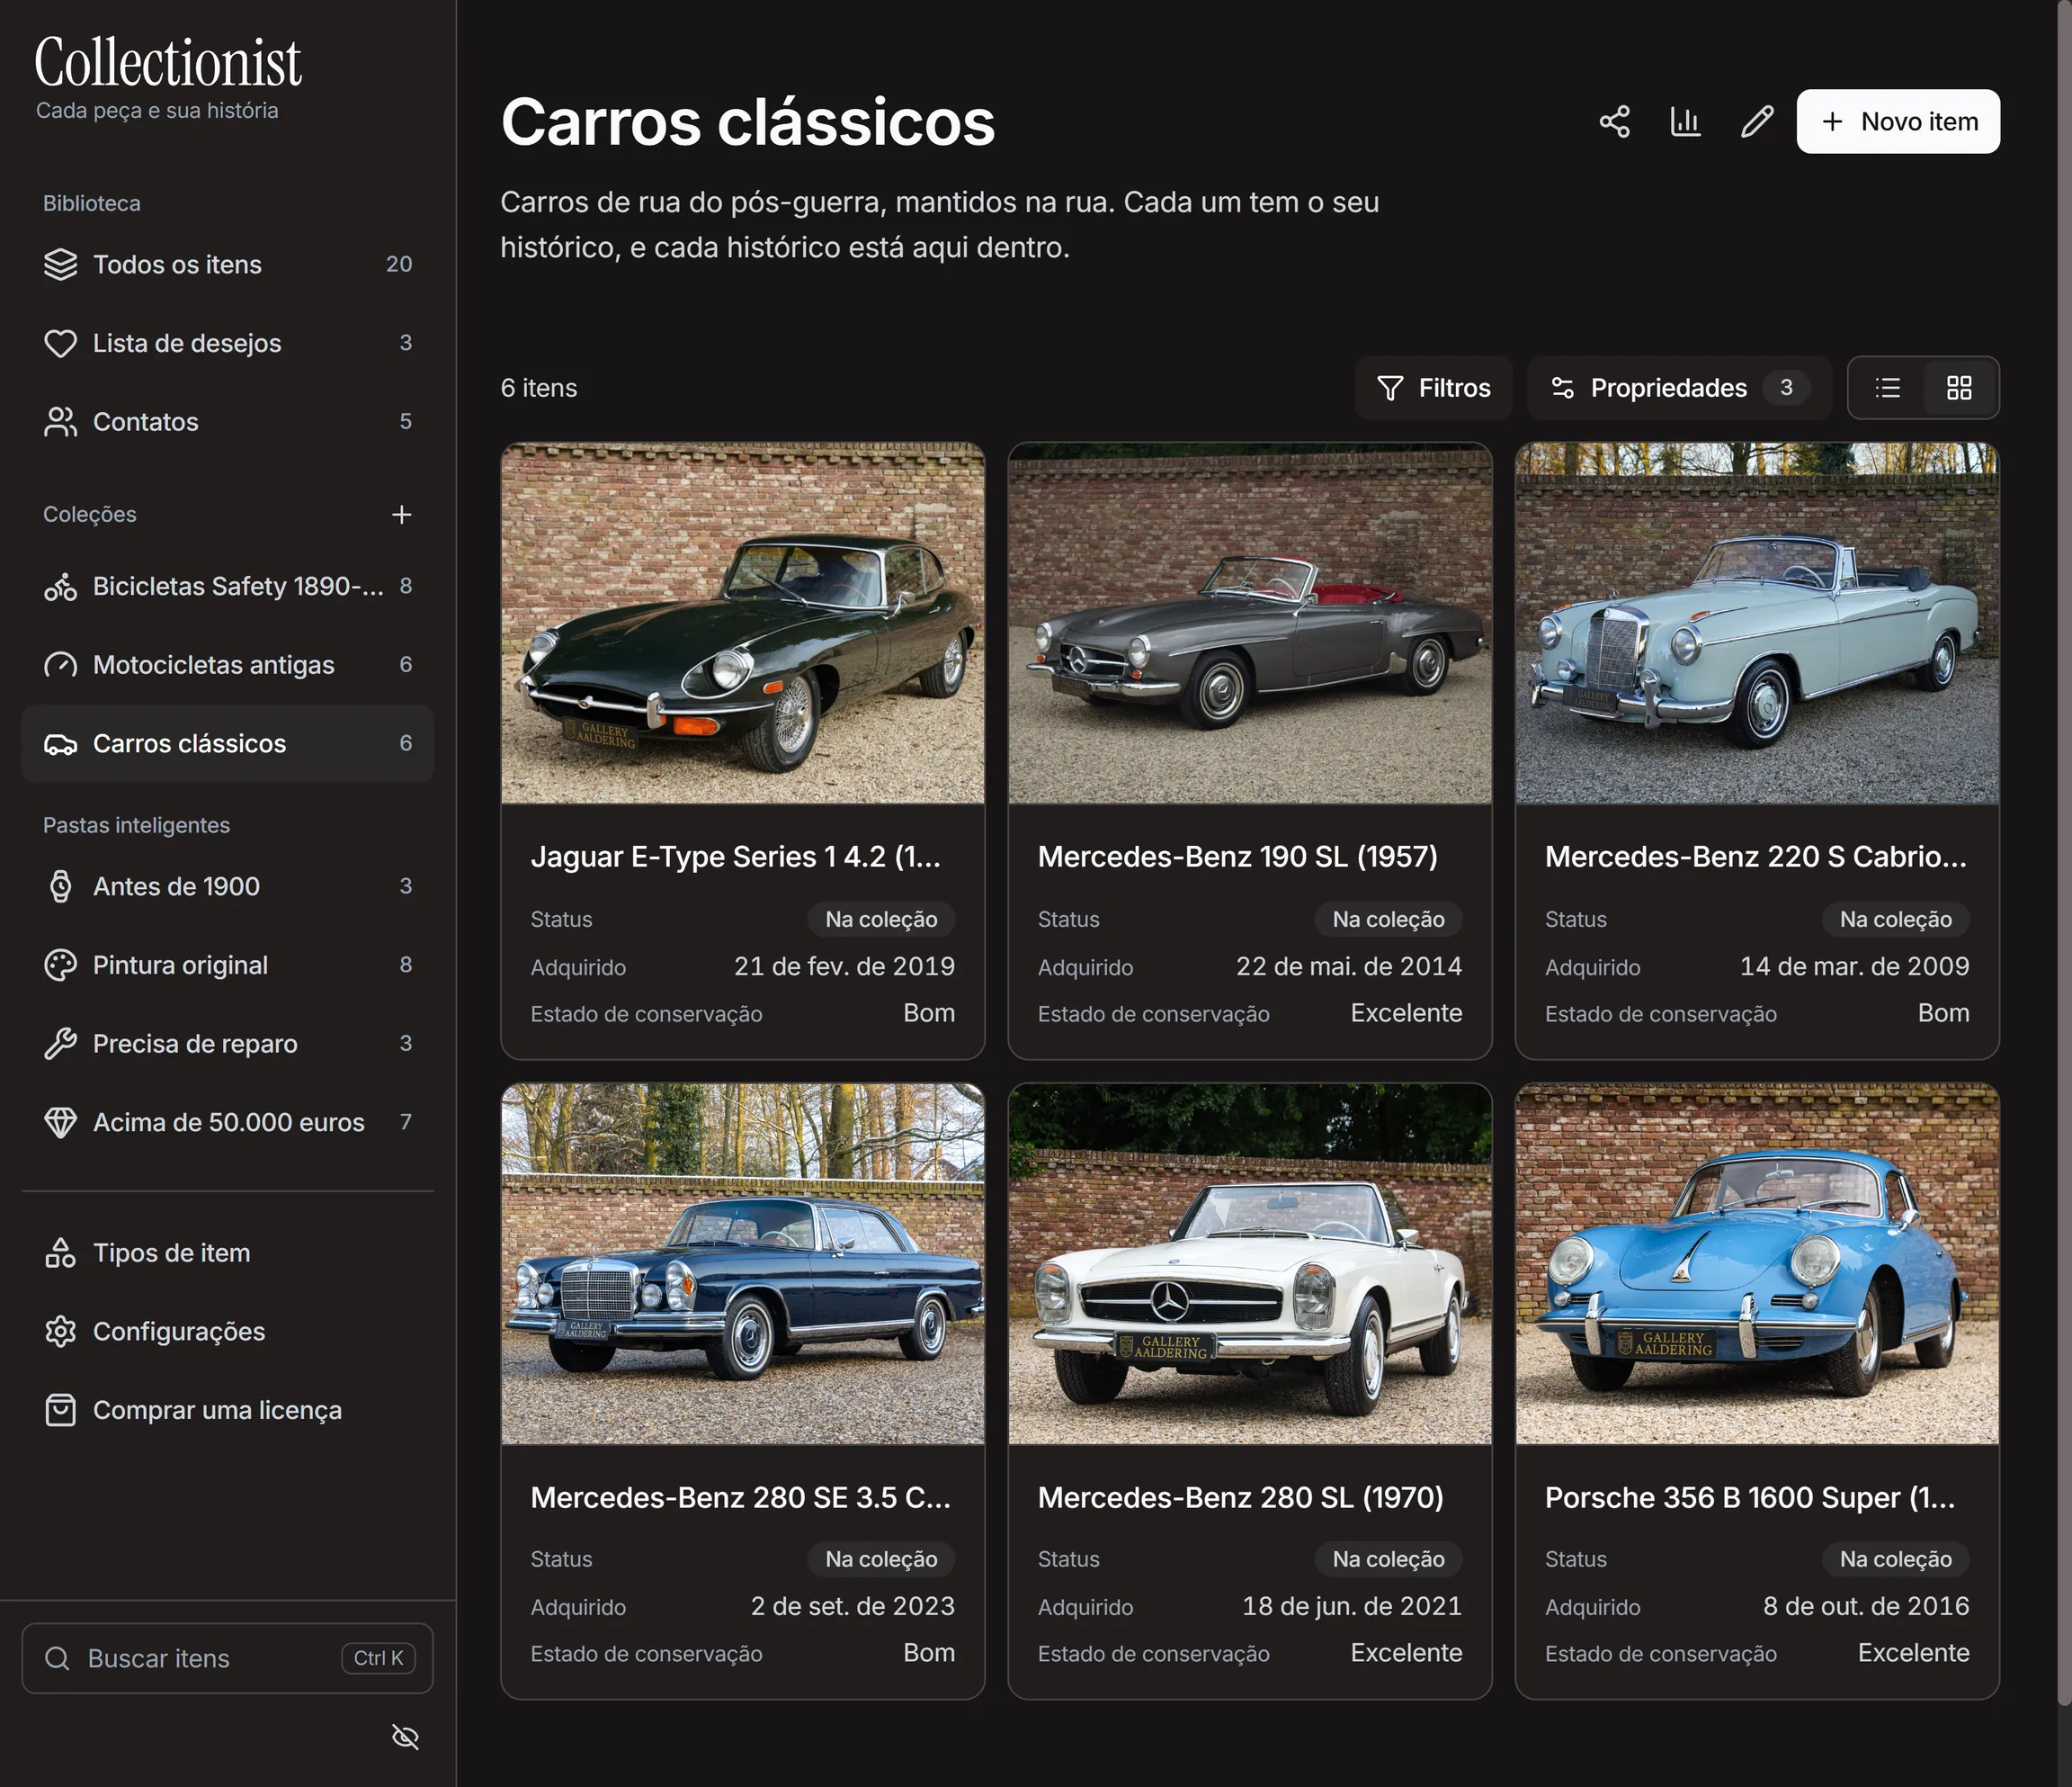Open the Mercedes-Benz 280 SL photo
Viewport: 2072px width, 1787px height.
(x=1250, y=1263)
